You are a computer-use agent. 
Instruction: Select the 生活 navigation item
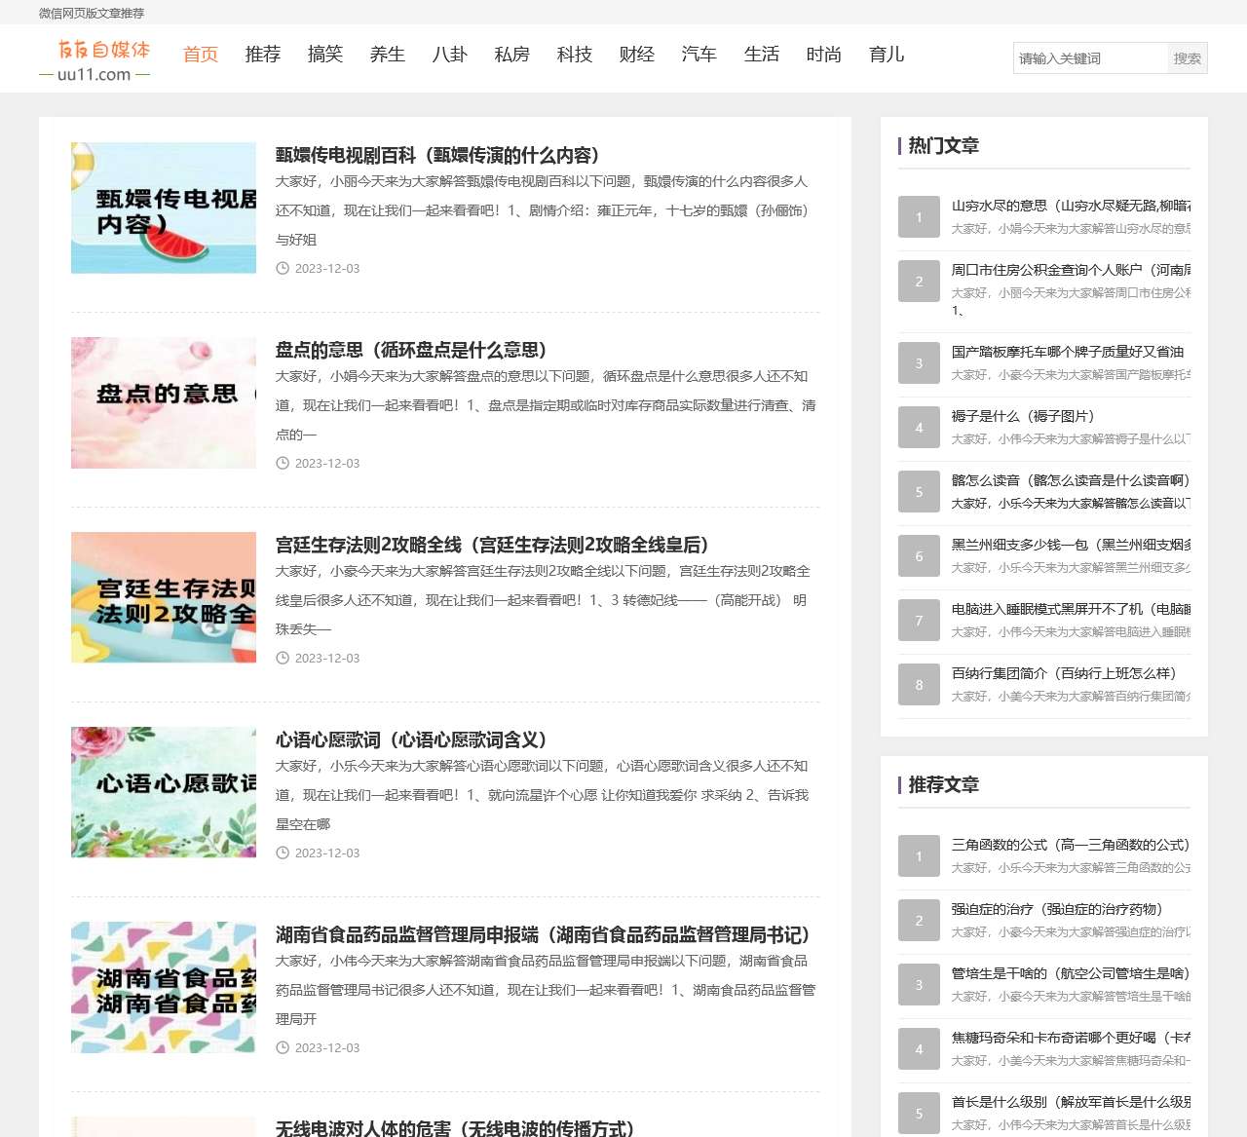(x=762, y=55)
